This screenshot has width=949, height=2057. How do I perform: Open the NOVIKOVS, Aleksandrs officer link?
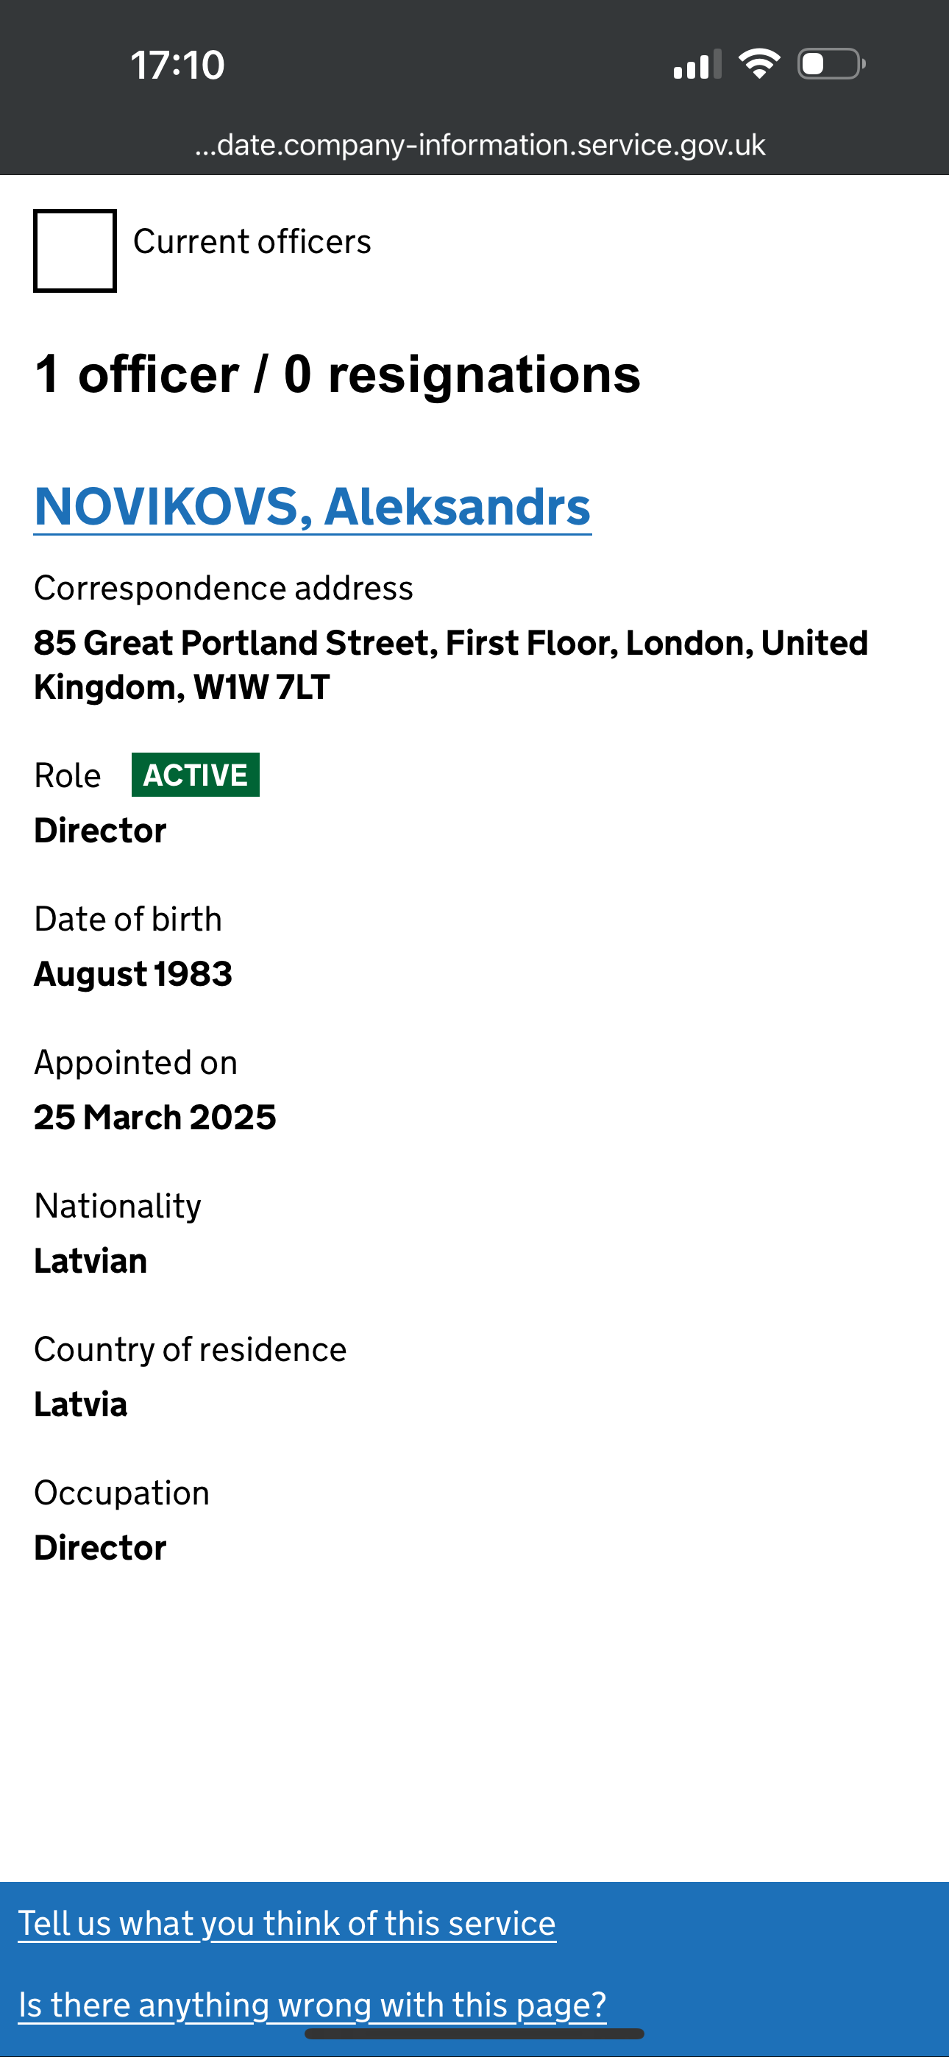[x=313, y=507]
